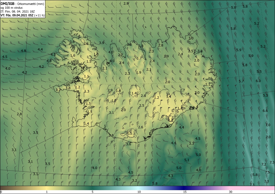Click the map value 1.3
The height and width of the screenshot is (194, 275).
(x=87, y=91)
